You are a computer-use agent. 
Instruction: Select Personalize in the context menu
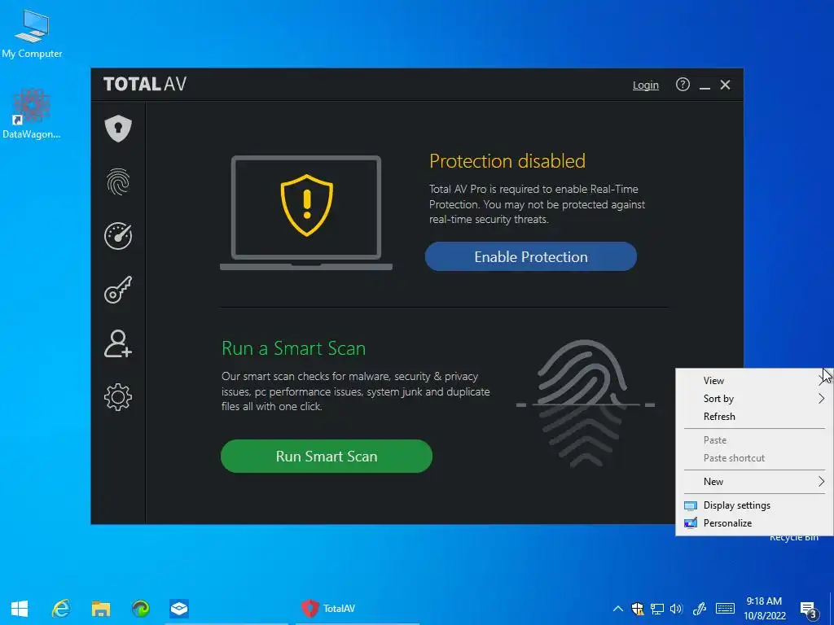click(754, 523)
